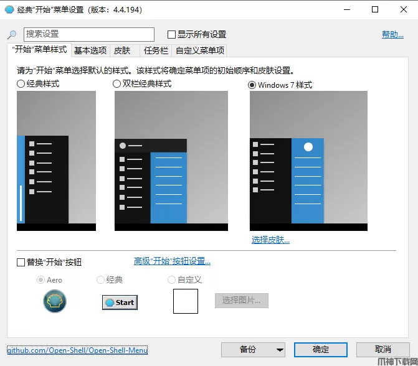Click the classic Start button image

pos(120,302)
